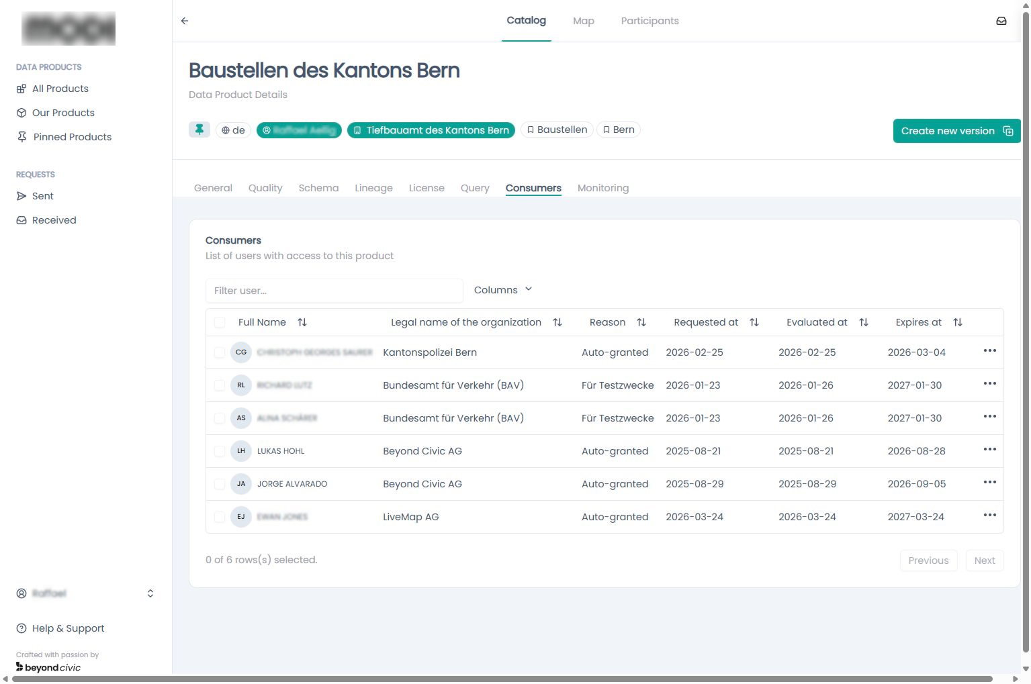Viewport: 1031px width, 684px height.
Task: Open the Lineage tab
Action: pos(373,188)
